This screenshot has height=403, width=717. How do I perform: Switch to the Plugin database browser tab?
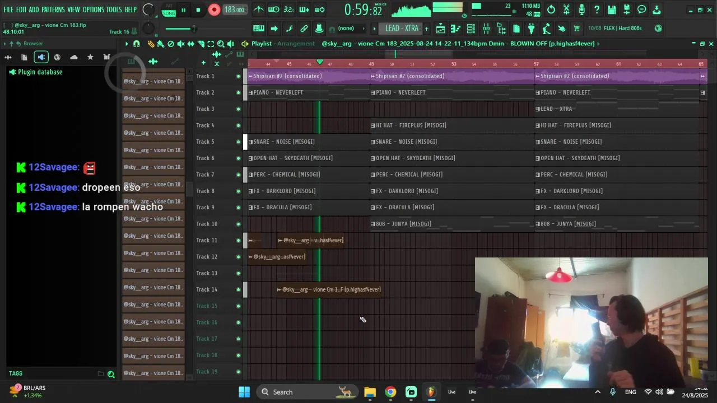click(41, 57)
